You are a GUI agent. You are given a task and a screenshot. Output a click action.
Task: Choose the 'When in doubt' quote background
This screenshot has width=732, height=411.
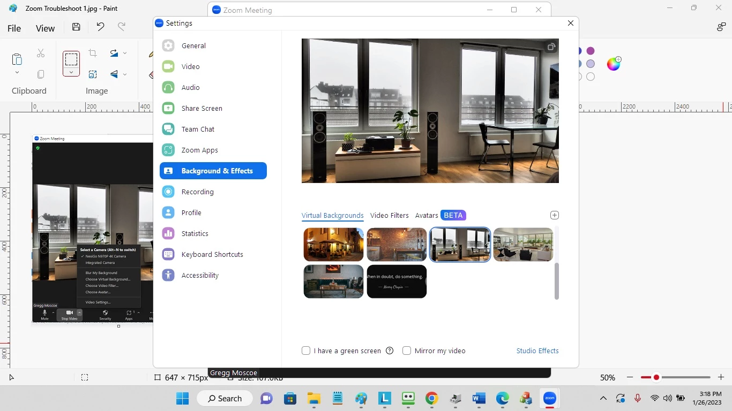pos(397,281)
